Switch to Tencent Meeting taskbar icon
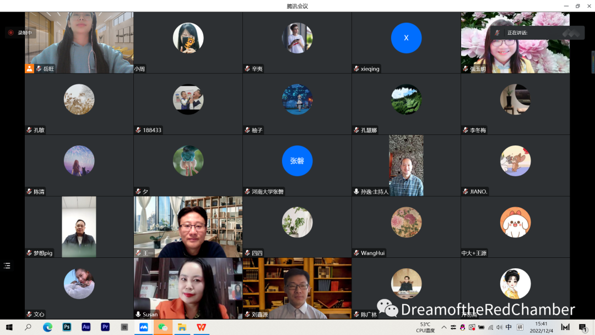 click(x=144, y=327)
